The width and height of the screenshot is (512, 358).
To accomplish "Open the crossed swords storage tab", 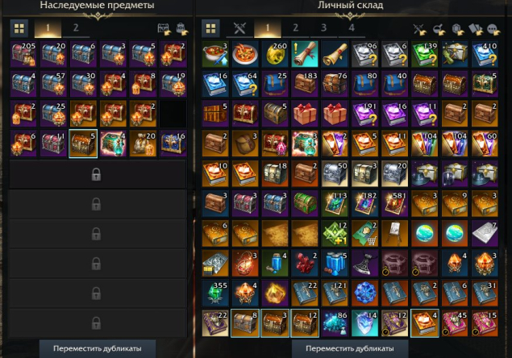I will pyautogui.click(x=239, y=28).
